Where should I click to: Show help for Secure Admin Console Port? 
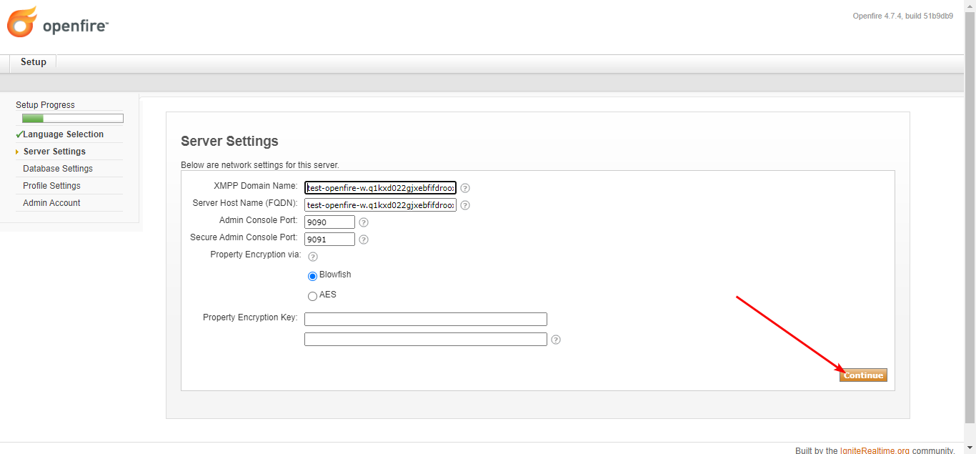coord(364,240)
